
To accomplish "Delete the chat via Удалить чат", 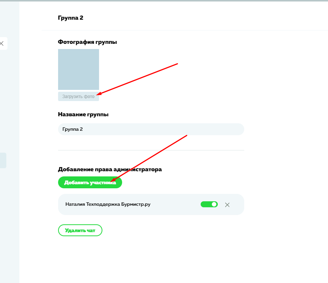I will 80,230.
